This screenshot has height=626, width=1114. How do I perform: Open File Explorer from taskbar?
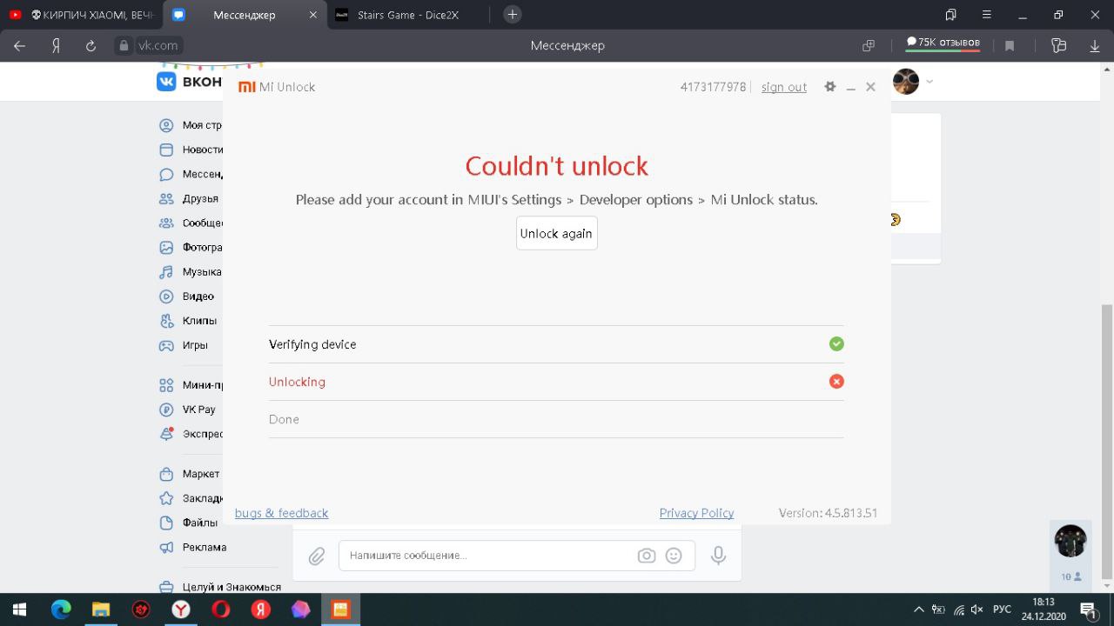[x=101, y=609]
